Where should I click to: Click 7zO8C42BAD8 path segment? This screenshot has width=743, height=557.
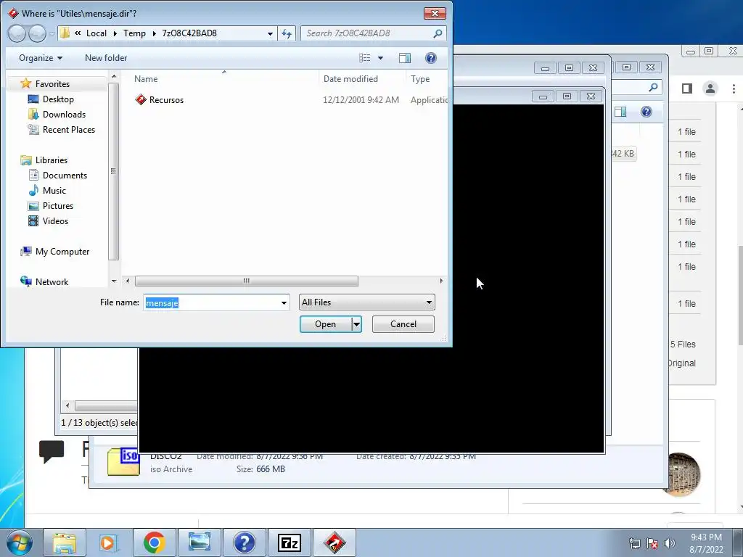coord(189,33)
